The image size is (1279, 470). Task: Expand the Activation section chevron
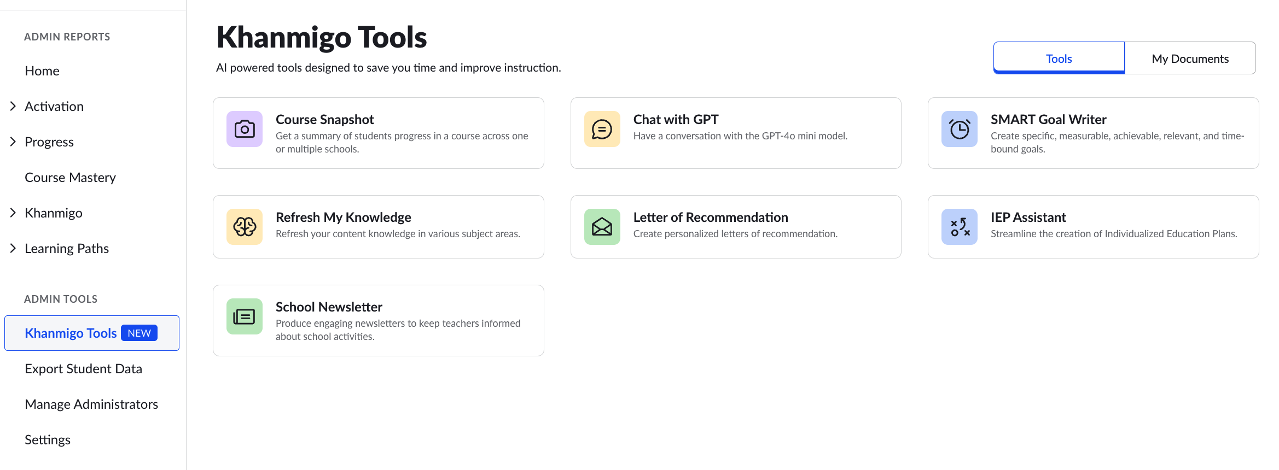click(x=13, y=106)
